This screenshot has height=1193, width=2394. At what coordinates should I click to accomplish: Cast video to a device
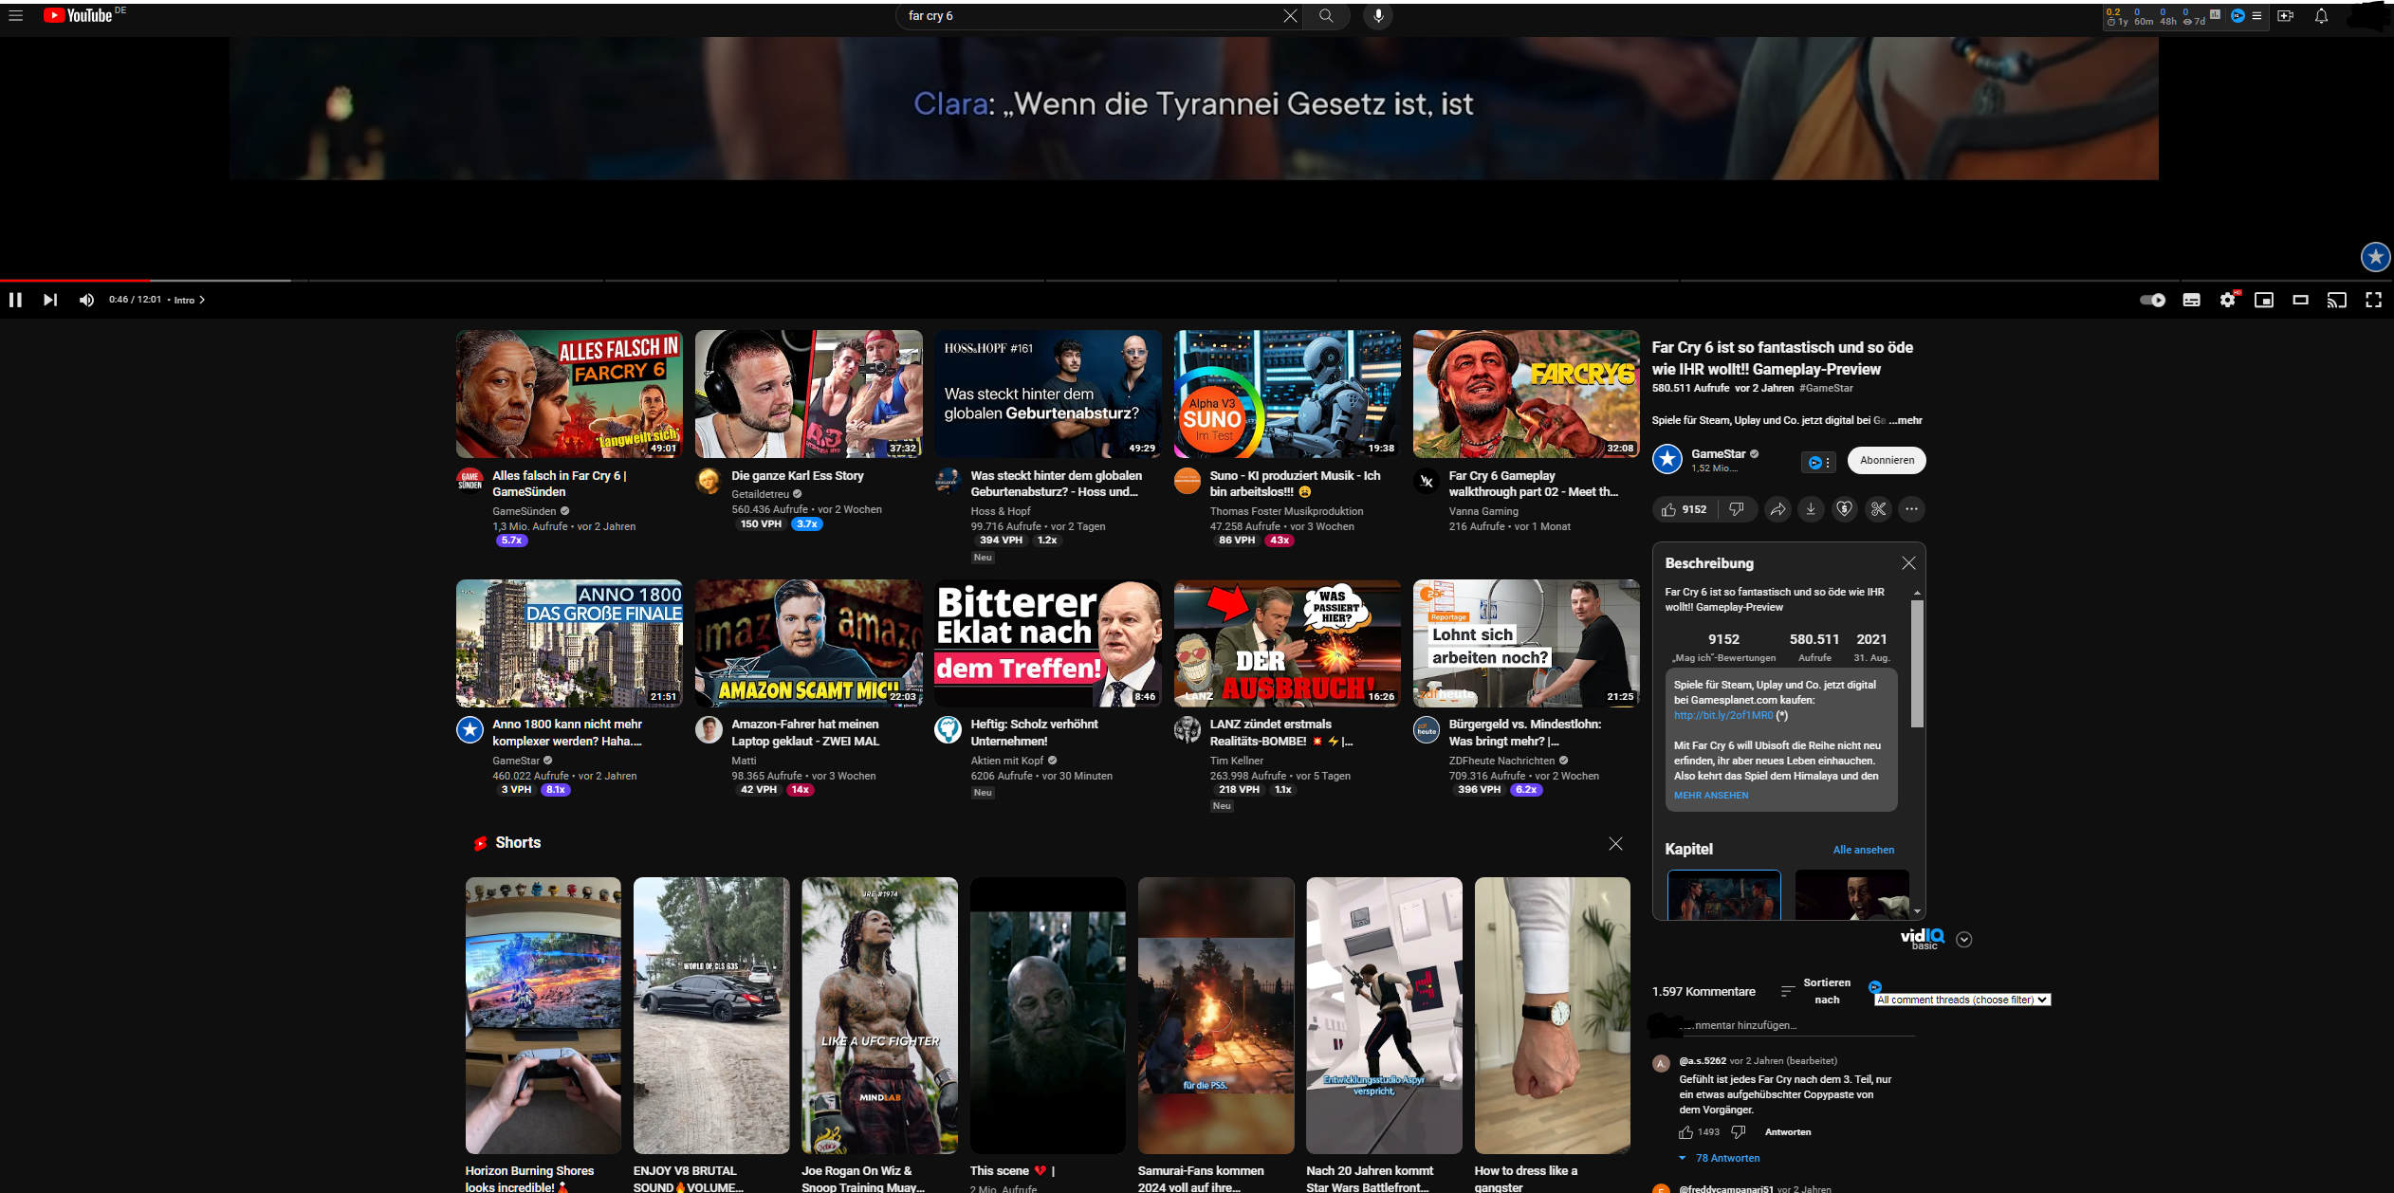pos(2336,300)
